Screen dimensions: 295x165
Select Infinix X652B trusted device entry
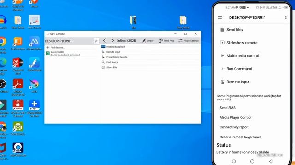click(x=72, y=54)
